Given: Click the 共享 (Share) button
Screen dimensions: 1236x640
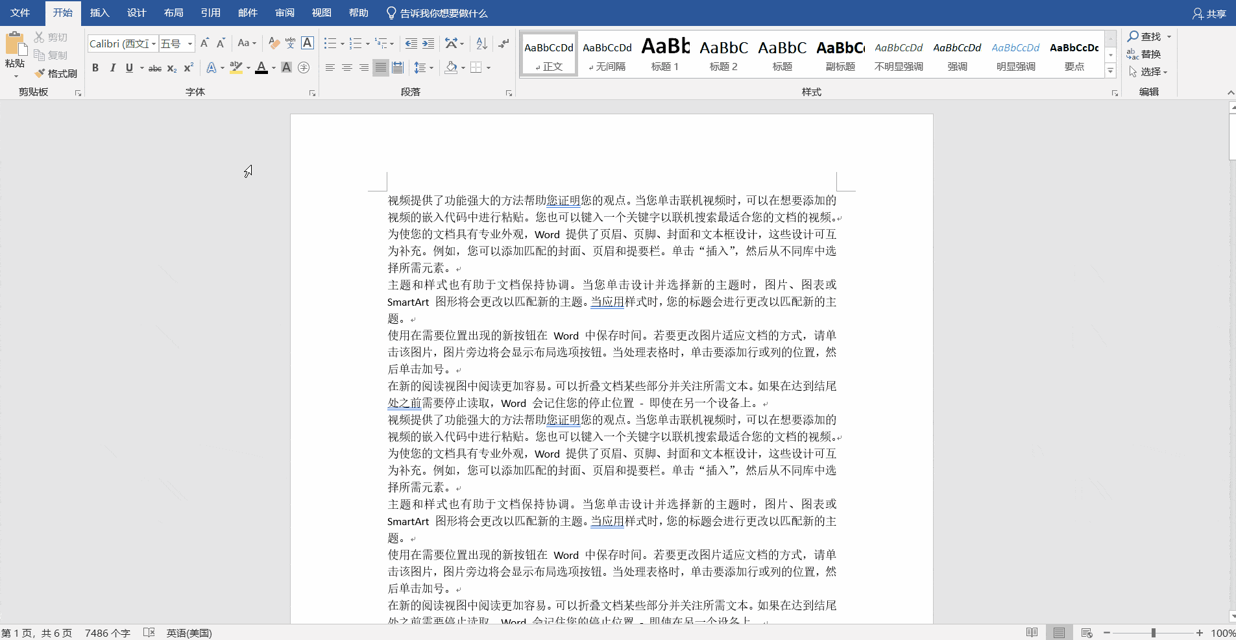Looking at the screenshot, I should pos(1209,14).
